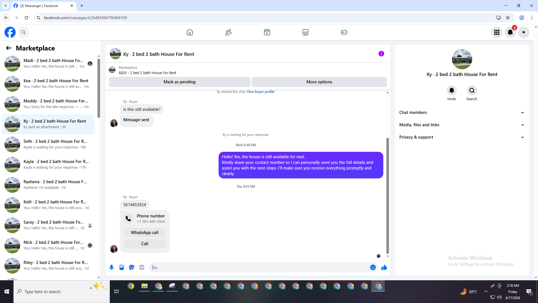Open the Kea conversation

48,84
